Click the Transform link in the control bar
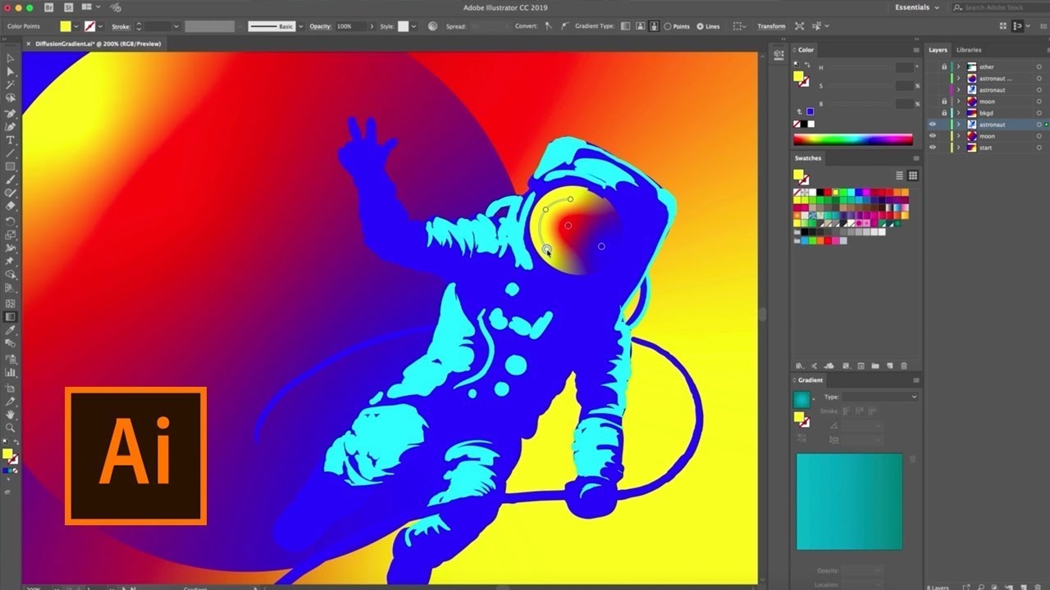 (771, 26)
